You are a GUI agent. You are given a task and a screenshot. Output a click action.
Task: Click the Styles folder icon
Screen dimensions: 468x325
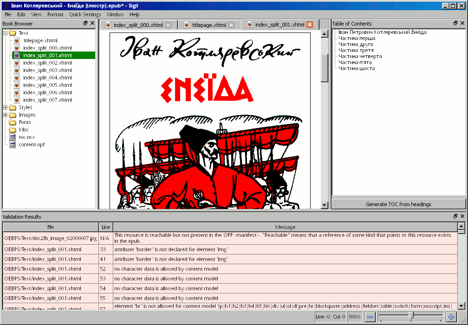tap(13, 107)
